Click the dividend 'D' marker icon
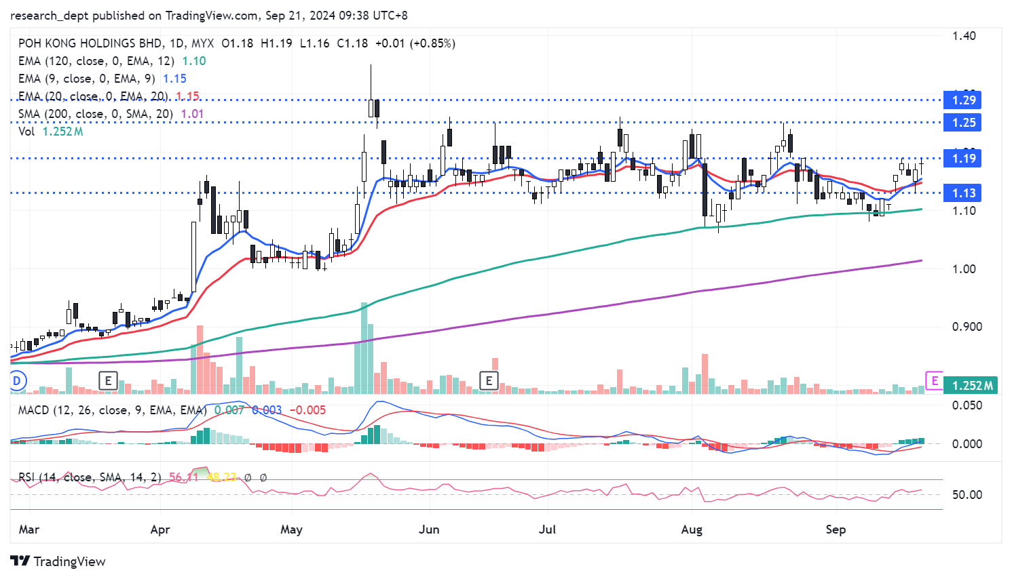This screenshot has height=579, width=1012. [18, 381]
